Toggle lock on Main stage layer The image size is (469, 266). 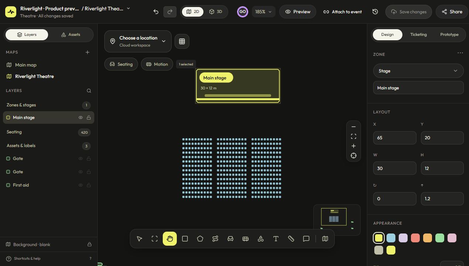point(89,117)
